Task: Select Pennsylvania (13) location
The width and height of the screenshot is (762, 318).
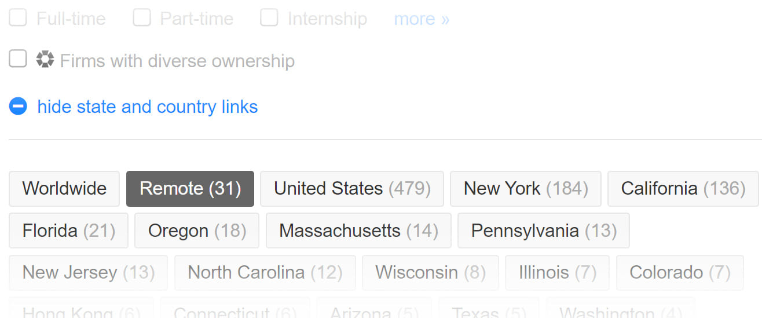Action: 543,231
